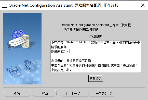Click the faded keyboard tag illustration
Image resolution: width=148 pixels, height=100 pixels.
pos(14,71)
